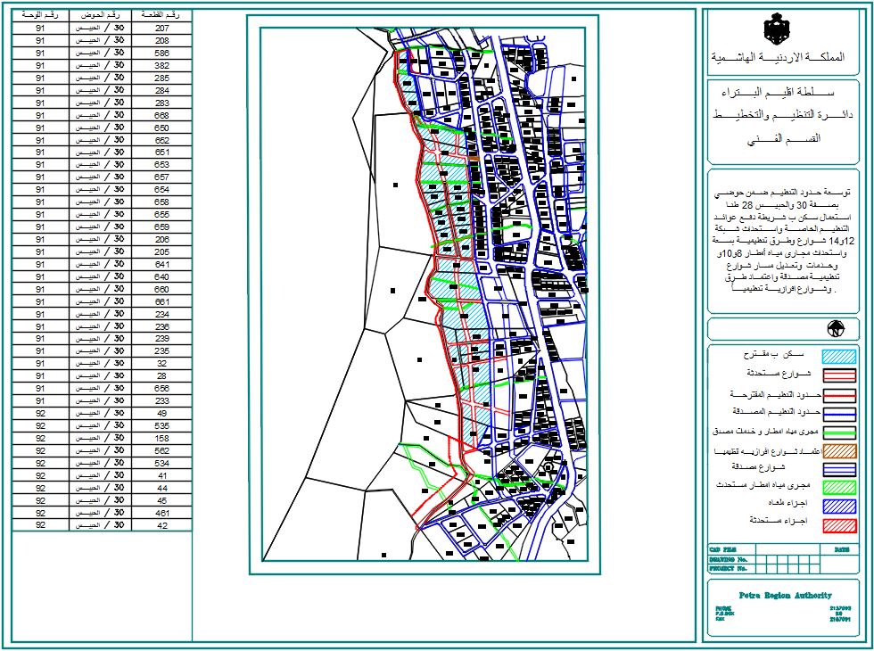Click the new parts red hatched symbol
Viewport: 874px width, 651px height.
pos(838,523)
